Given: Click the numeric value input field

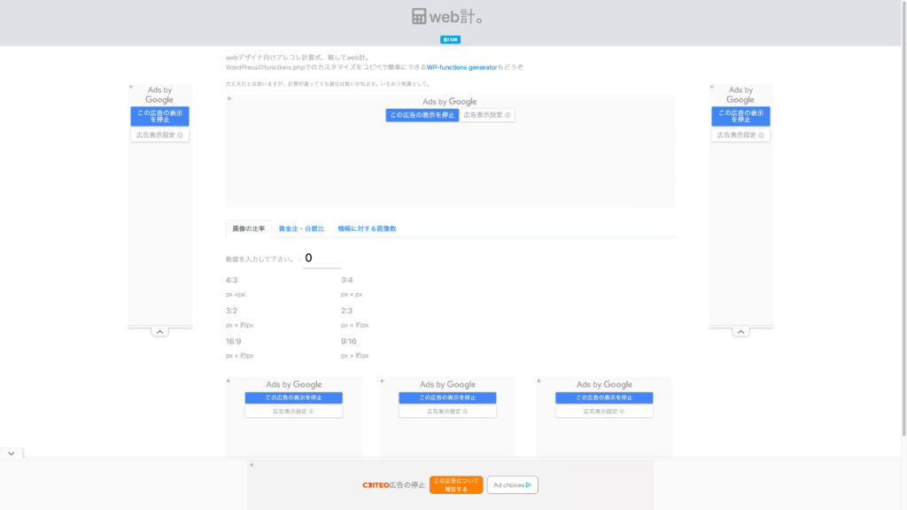Looking at the screenshot, I should coord(322,259).
